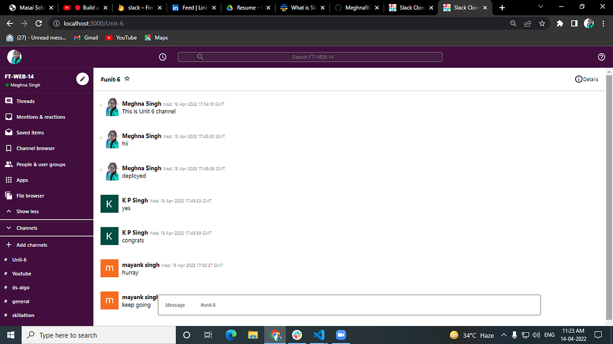Viewport: 613px width, 344px height.
Task: Star the #unit-6 channel
Action: pyautogui.click(x=127, y=78)
